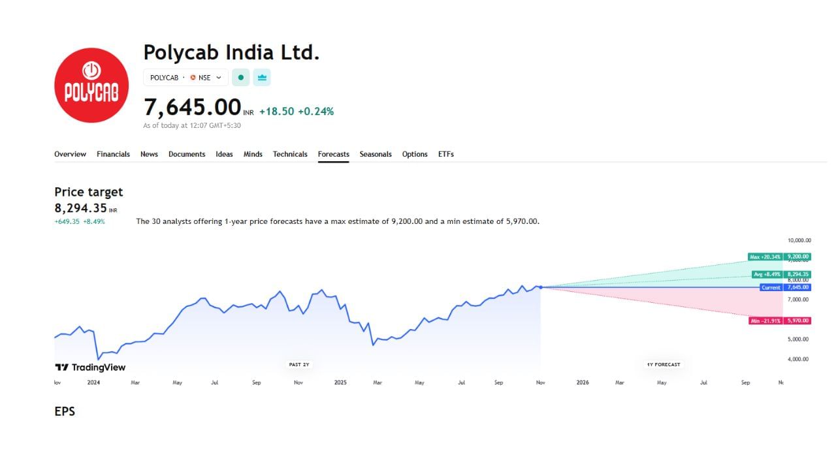Go to the News tab
The height and width of the screenshot is (470, 836).
coord(149,154)
